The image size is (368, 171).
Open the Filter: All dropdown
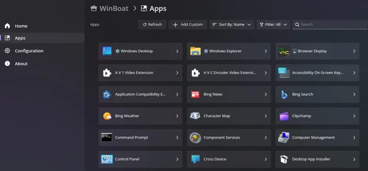coord(273,25)
